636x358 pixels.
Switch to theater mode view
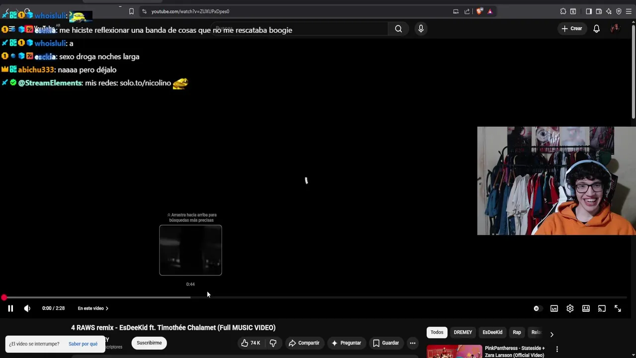click(x=586, y=308)
